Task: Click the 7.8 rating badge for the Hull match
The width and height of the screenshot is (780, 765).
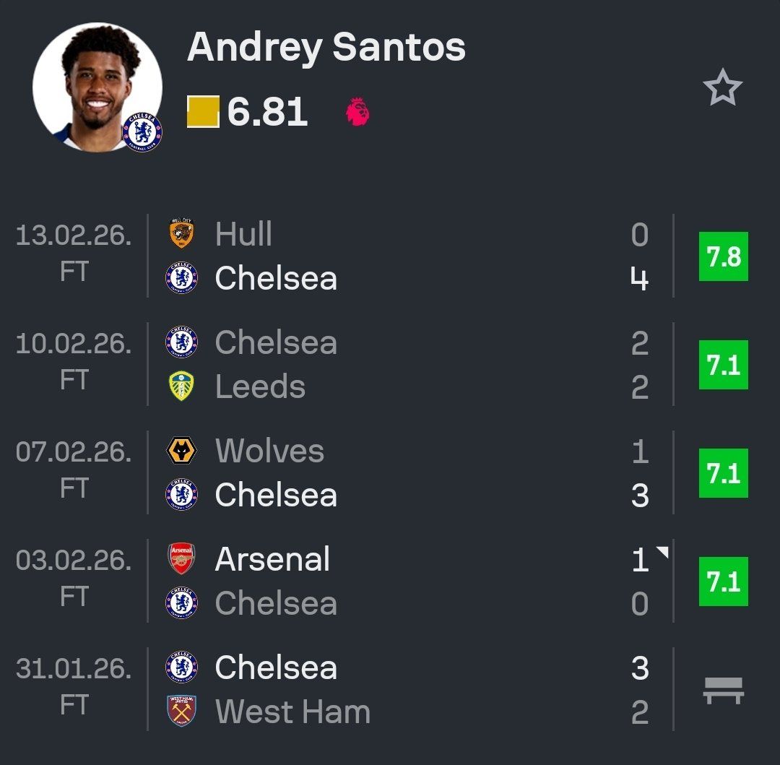Action: click(723, 255)
